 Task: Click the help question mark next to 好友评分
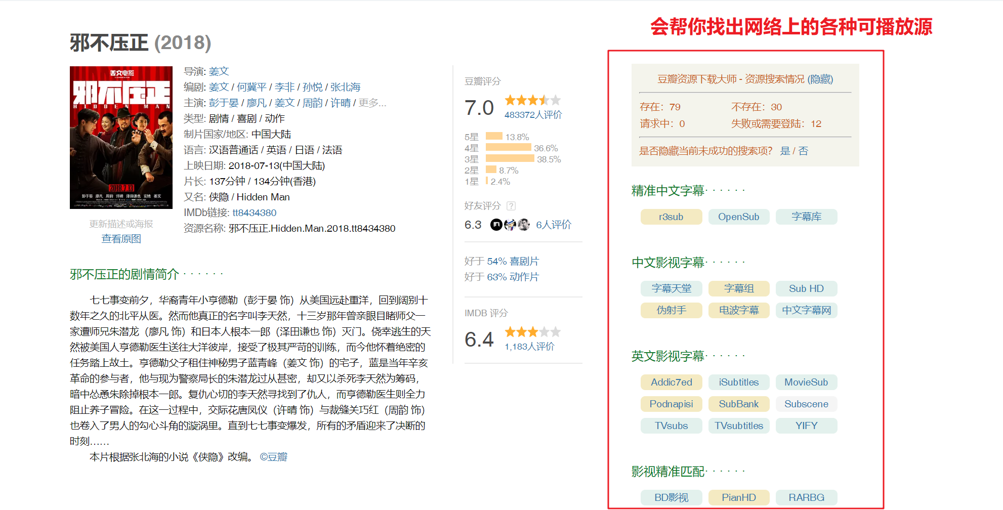coord(511,206)
